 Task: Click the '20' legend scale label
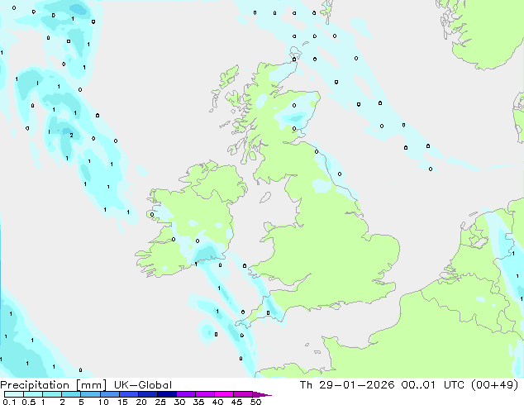pyautogui.click(x=141, y=402)
